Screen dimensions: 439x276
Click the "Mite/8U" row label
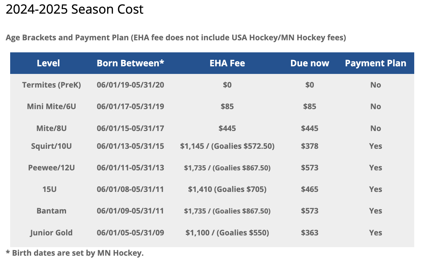[51, 128]
